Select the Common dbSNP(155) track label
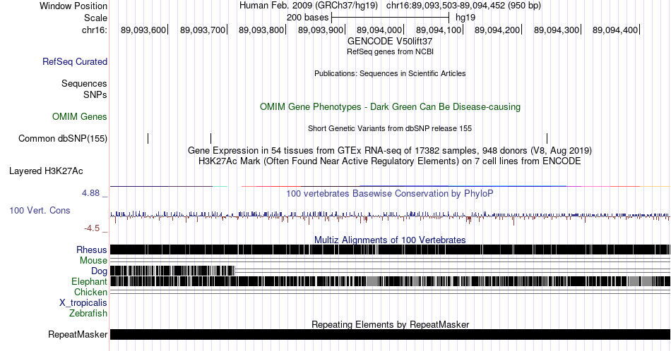The width and height of the screenshot is (671, 351). (63, 138)
